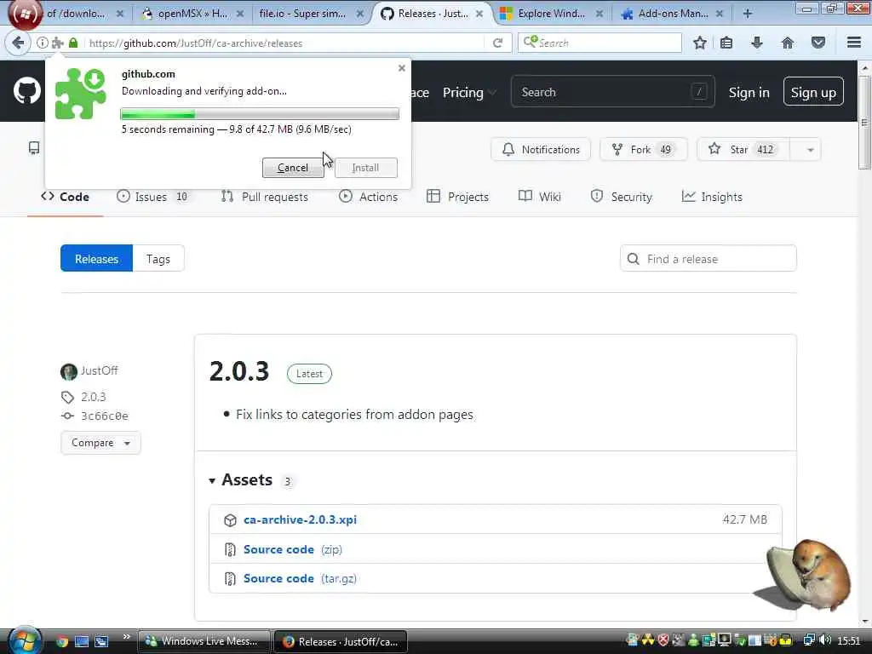Open the Actions tab

(x=368, y=197)
